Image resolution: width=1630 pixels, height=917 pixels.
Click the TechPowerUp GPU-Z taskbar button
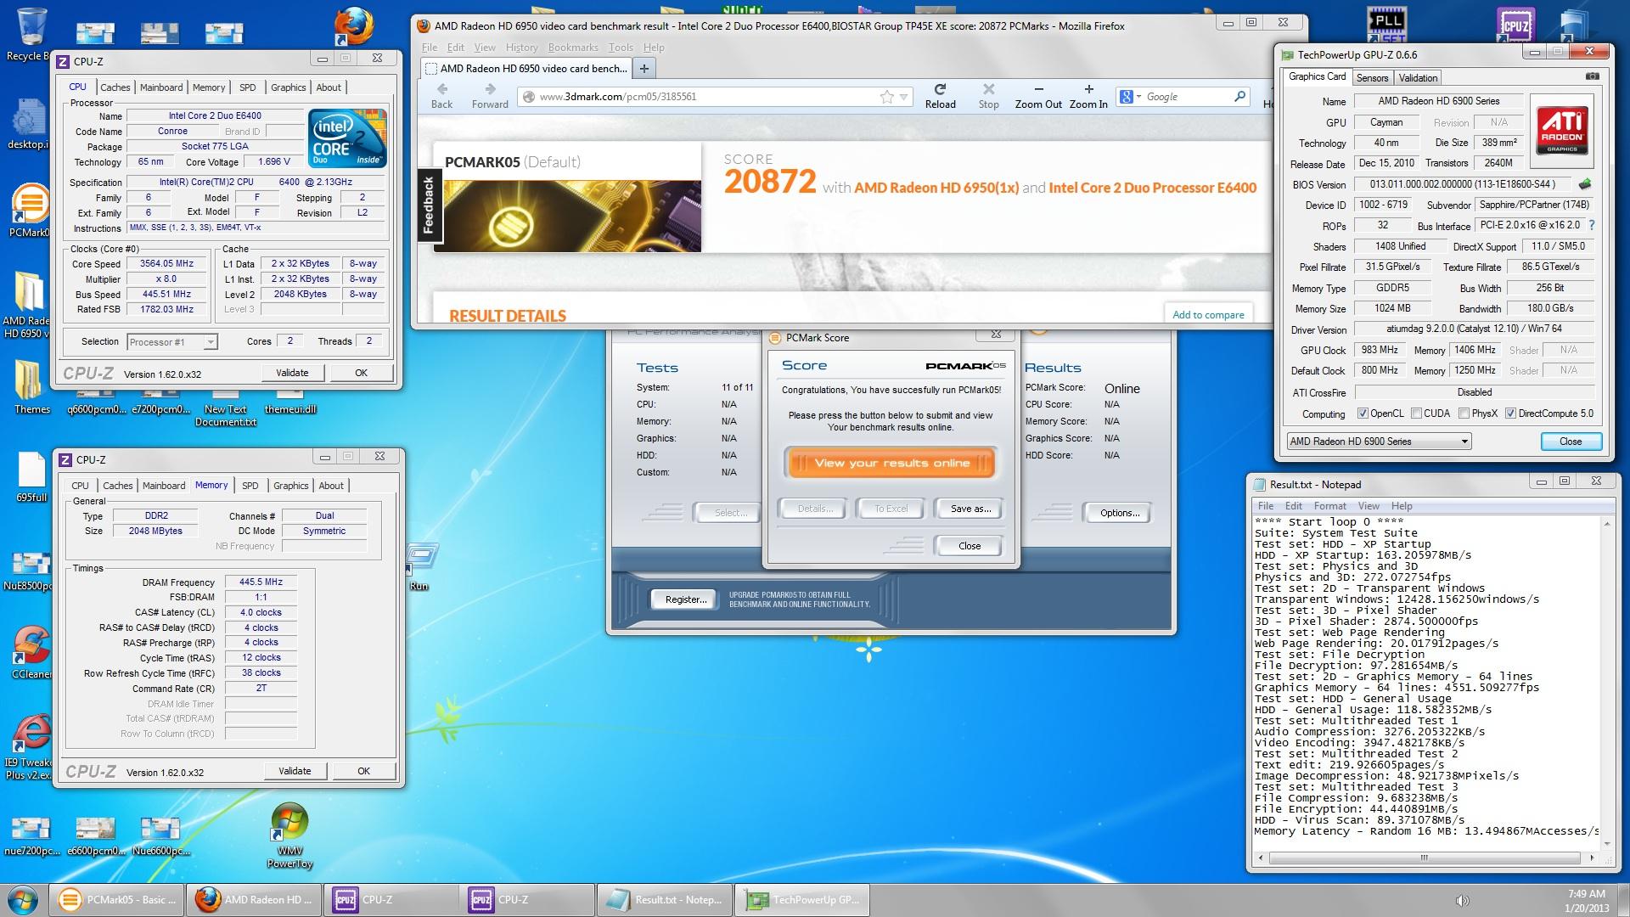pyautogui.click(x=802, y=900)
